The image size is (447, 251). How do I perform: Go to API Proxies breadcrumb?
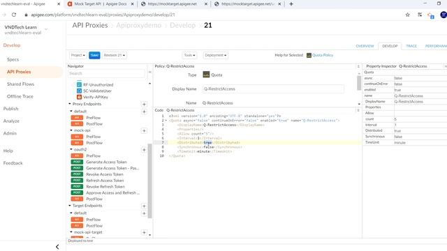coord(90,25)
